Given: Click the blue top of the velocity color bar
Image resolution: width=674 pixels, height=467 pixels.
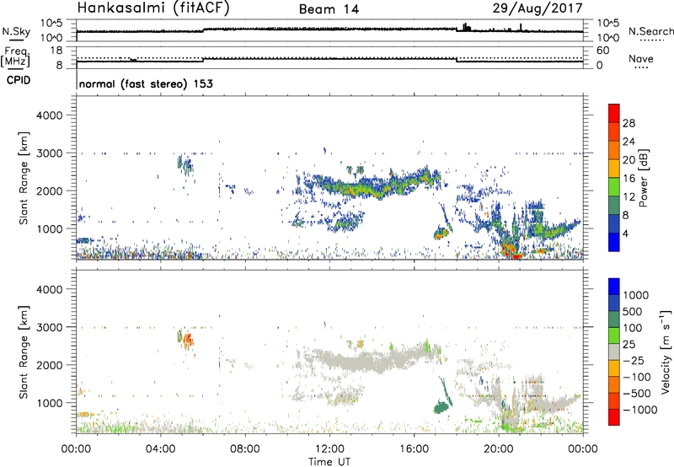Looking at the screenshot, I should (614, 286).
